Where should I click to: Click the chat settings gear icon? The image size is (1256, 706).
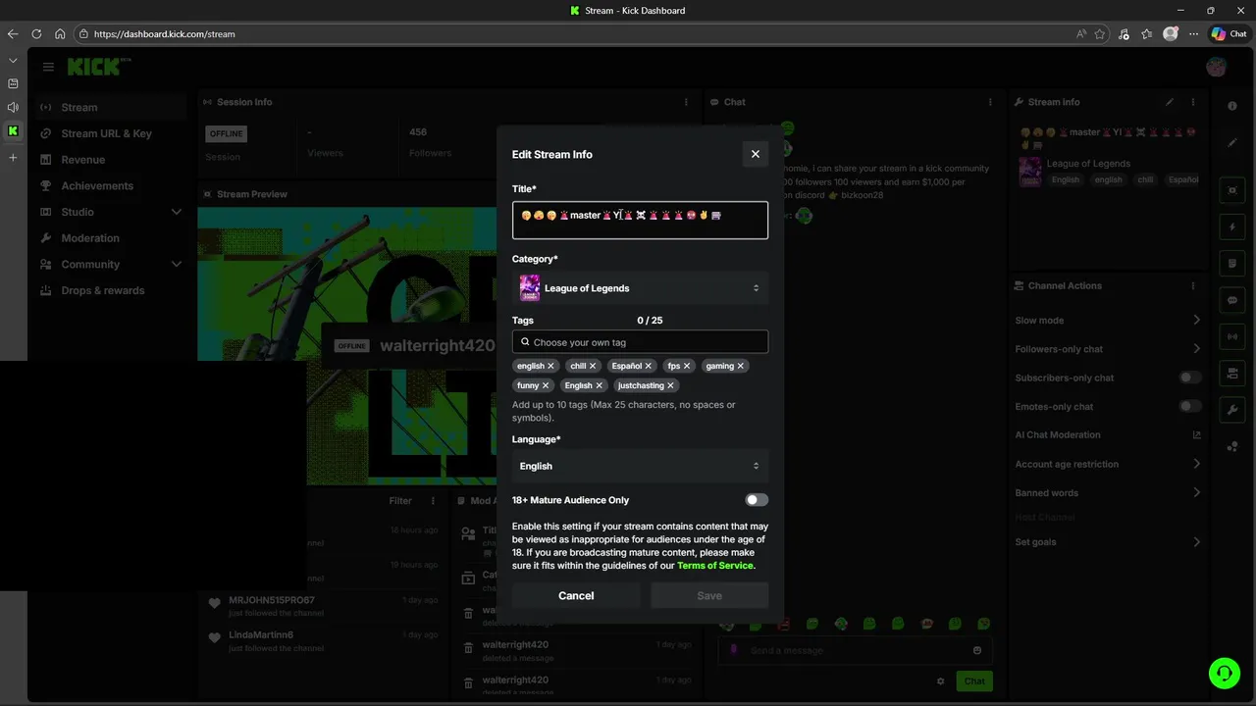(940, 681)
